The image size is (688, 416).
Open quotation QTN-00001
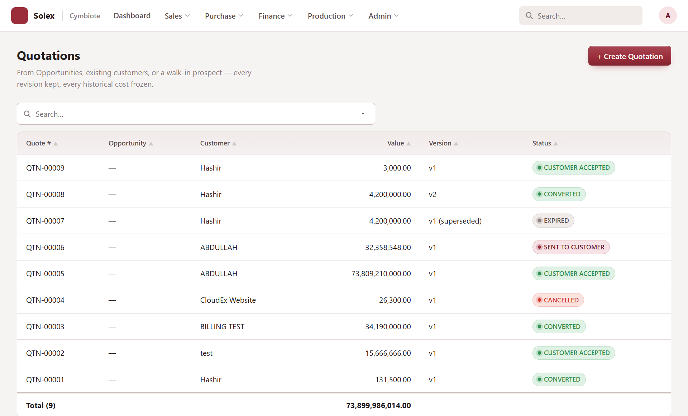[x=45, y=379]
